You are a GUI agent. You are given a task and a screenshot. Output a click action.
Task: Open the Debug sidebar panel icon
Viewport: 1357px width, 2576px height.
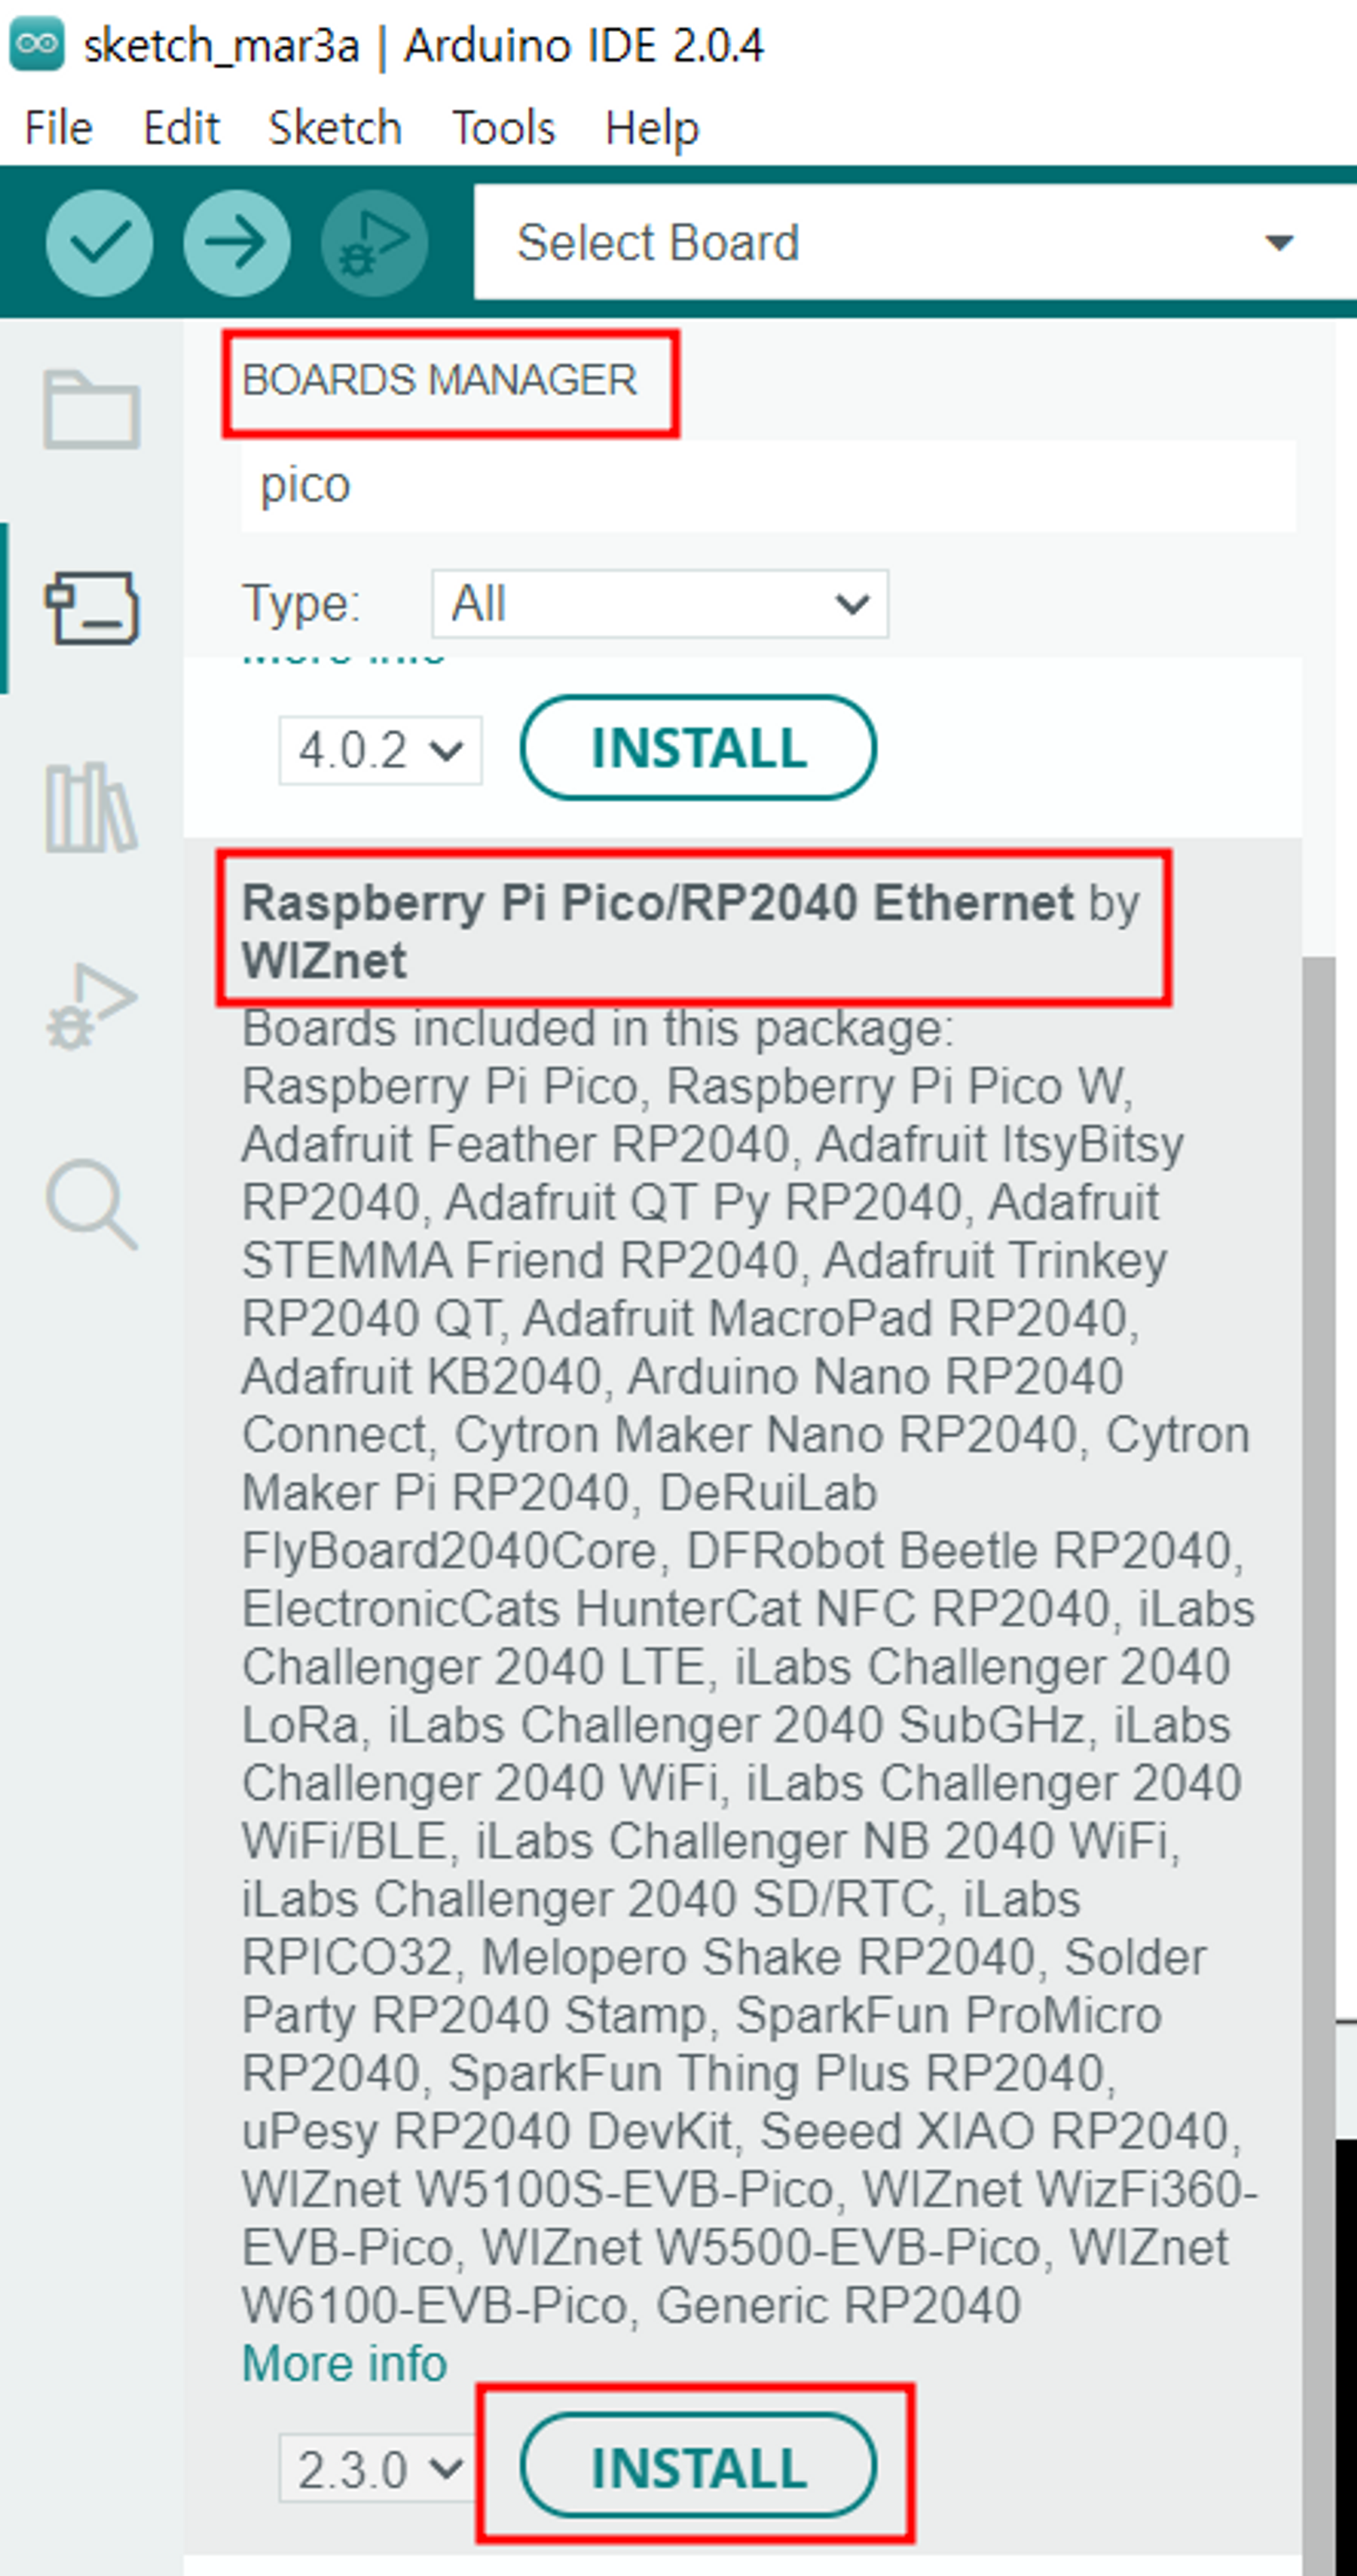91,1006
